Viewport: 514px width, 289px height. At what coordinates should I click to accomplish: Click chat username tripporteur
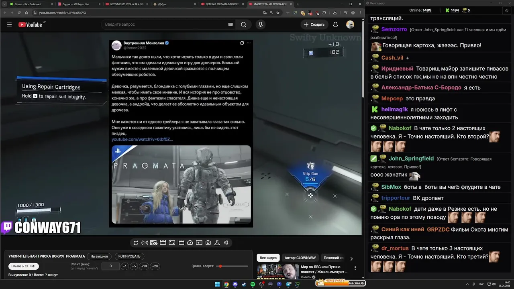click(x=396, y=198)
